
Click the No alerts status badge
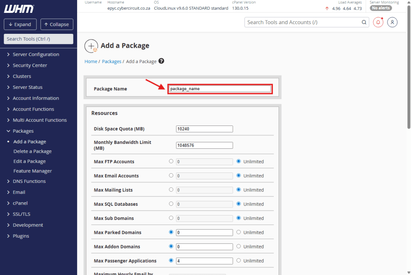tap(381, 8)
